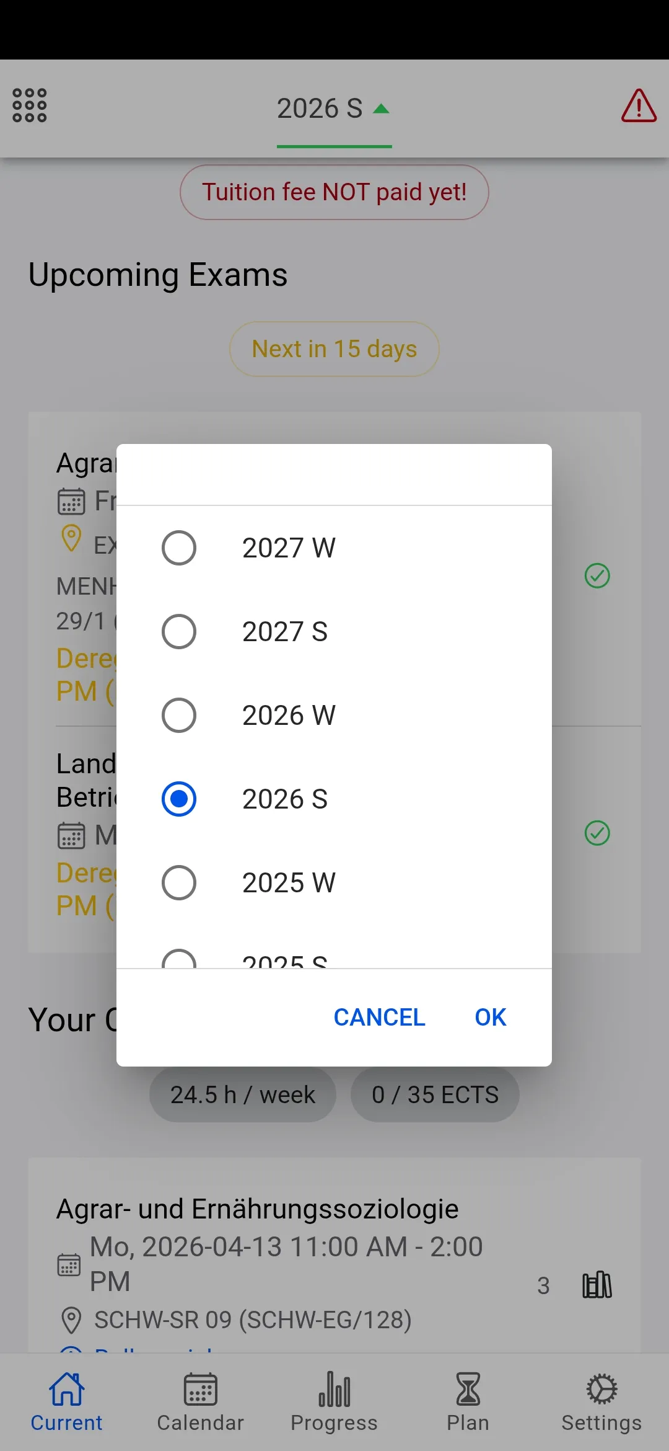Choose the 2025 W semester
Screen dimensions: 669x1451
point(179,882)
